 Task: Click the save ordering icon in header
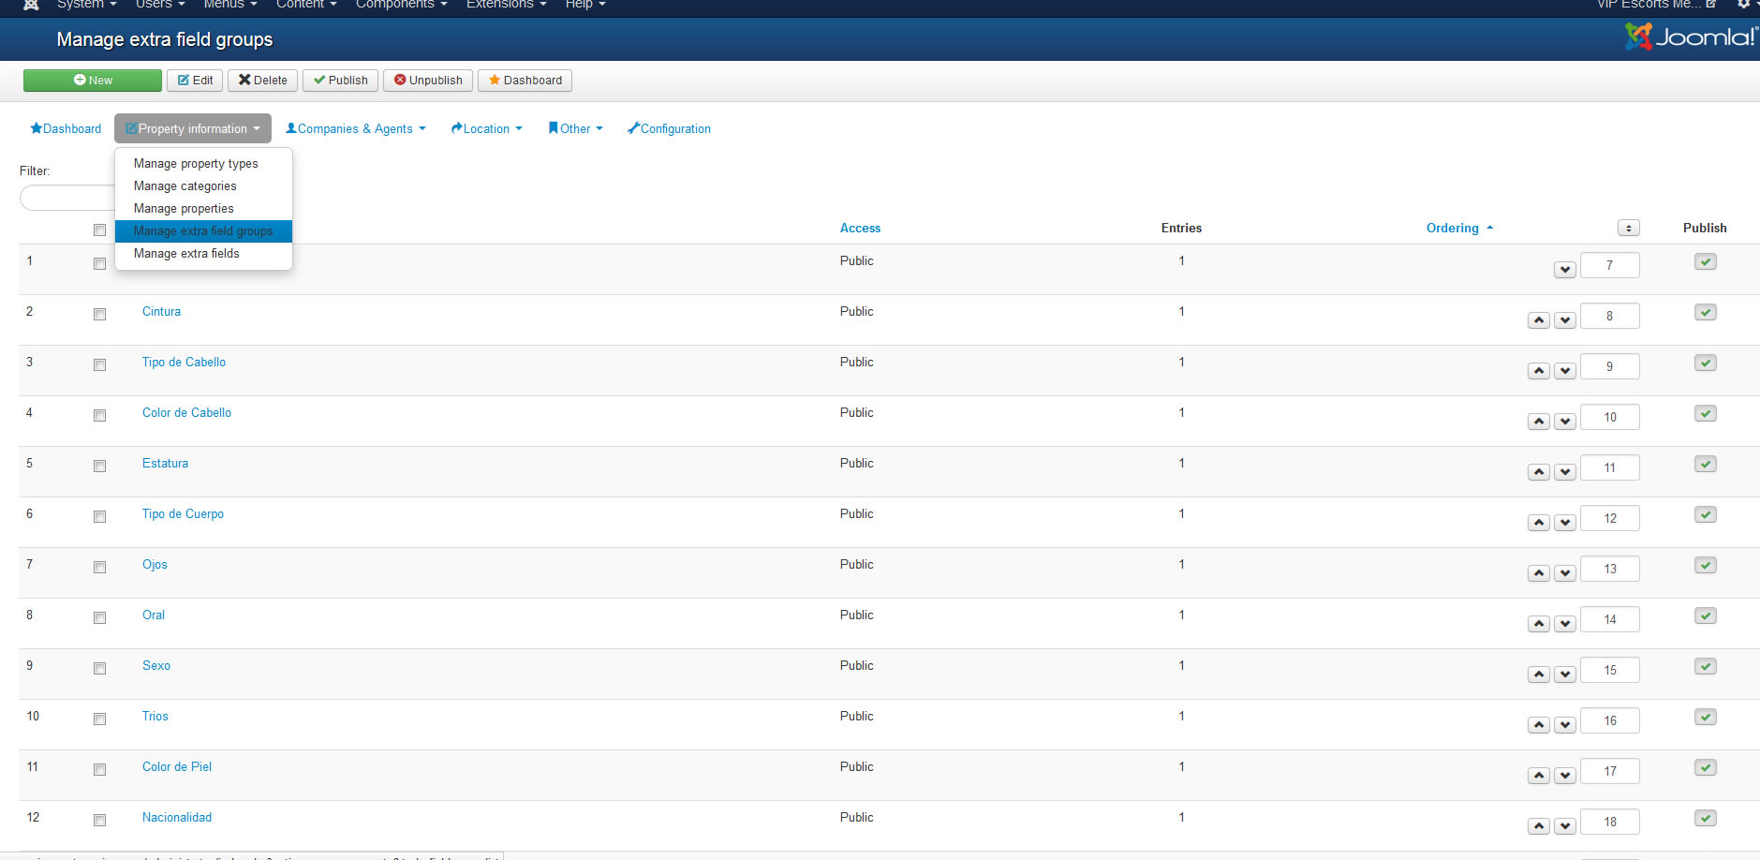pyautogui.click(x=1629, y=229)
